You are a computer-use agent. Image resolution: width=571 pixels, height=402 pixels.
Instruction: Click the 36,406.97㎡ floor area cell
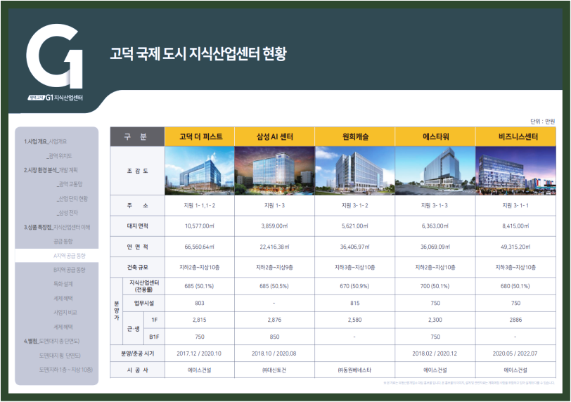tap(354, 247)
